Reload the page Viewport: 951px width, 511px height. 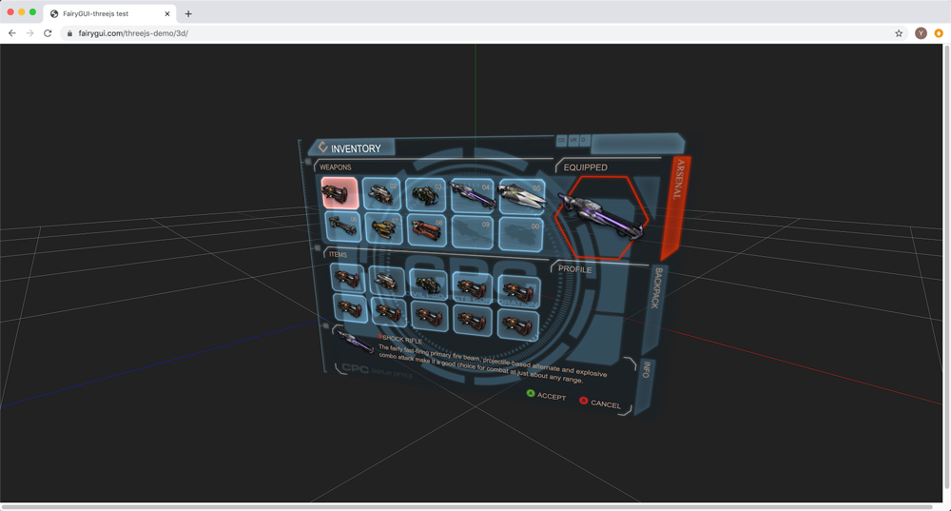[48, 33]
